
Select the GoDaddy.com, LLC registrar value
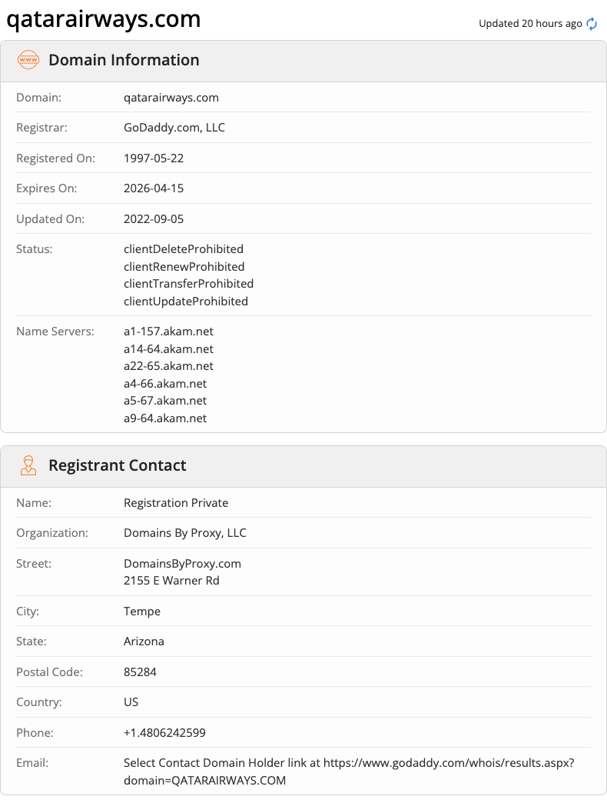[174, 128]
